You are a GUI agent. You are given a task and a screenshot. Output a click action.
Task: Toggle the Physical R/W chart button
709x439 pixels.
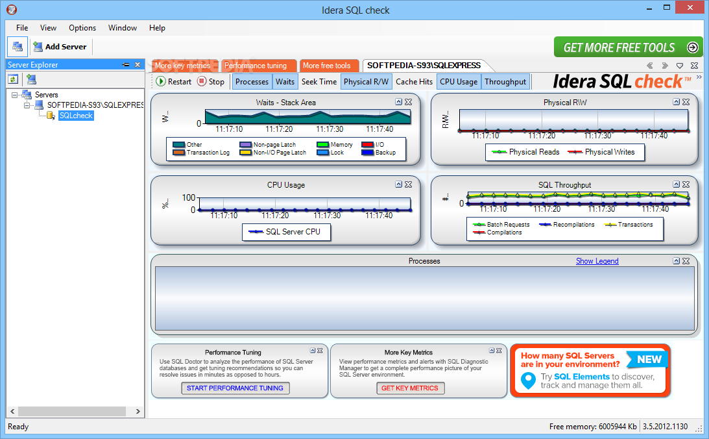coord(366,81)
